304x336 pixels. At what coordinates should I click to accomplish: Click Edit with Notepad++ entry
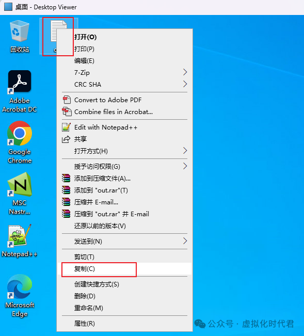(x=125, y=127)
